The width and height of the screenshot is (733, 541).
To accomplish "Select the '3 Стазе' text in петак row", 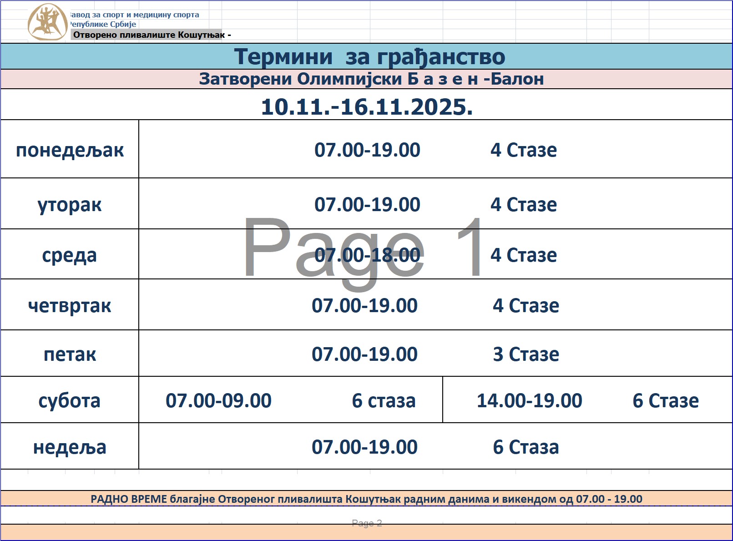I will 526,354.
